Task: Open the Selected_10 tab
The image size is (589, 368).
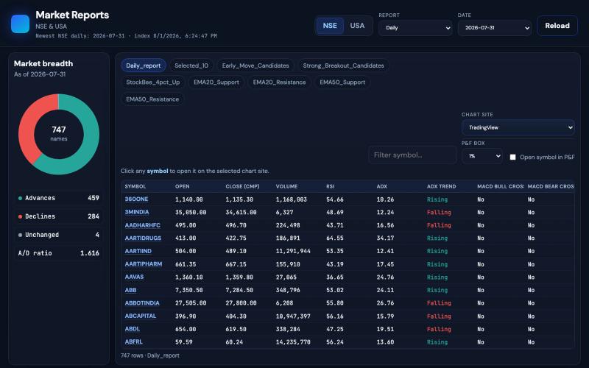Action: coord(191,66)
